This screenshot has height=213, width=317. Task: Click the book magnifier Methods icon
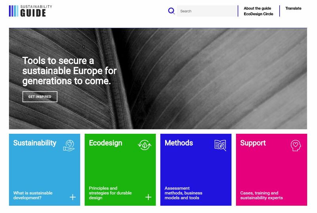pos(220,145)
